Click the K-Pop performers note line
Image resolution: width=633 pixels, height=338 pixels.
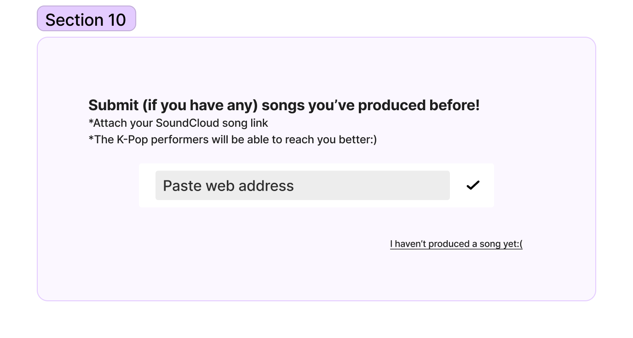click(232, 139)
